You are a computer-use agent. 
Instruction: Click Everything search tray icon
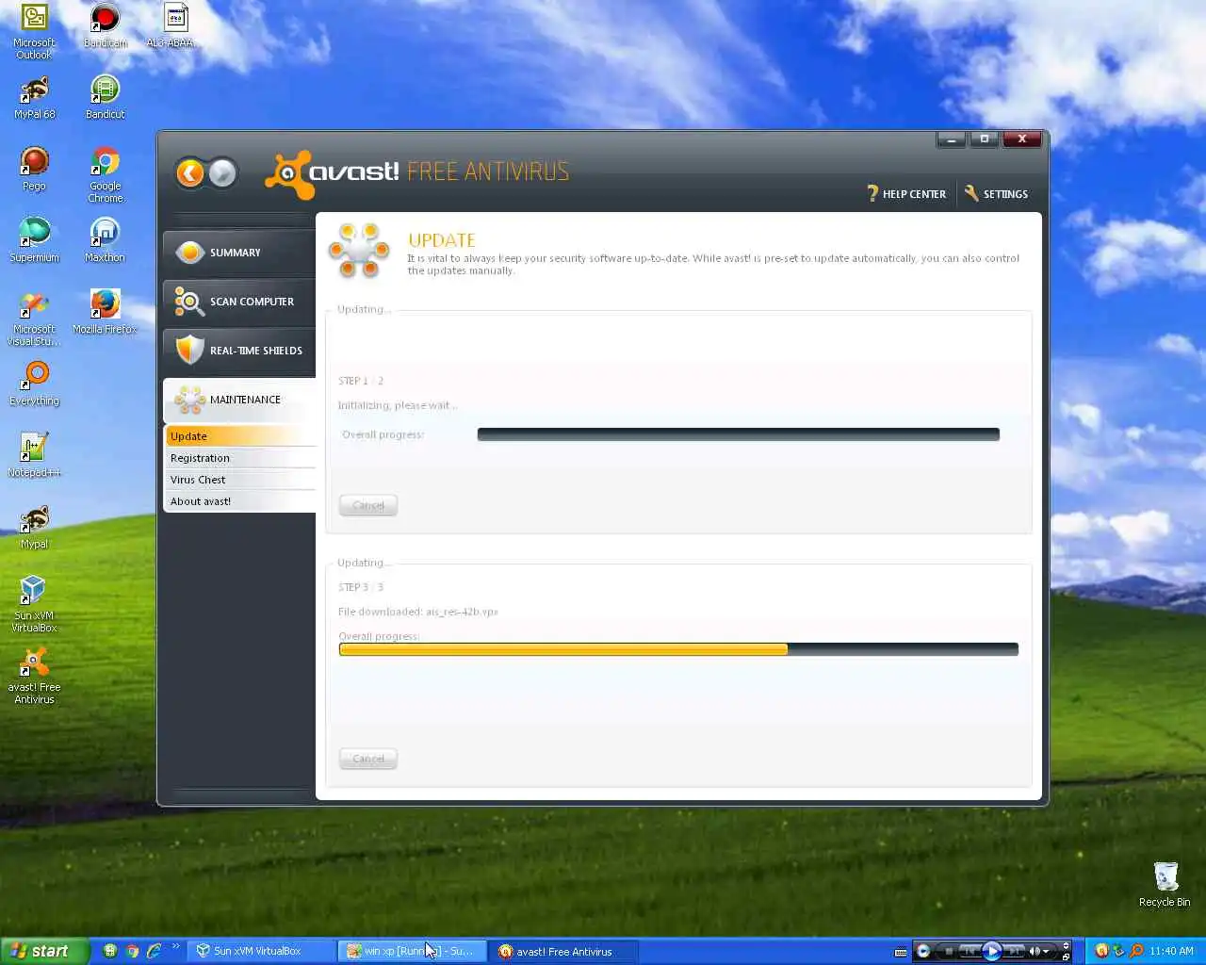[1136, 951]
